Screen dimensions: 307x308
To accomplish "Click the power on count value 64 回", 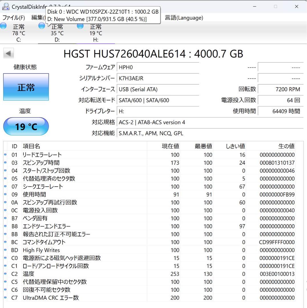I will click(x=281, y=100).
